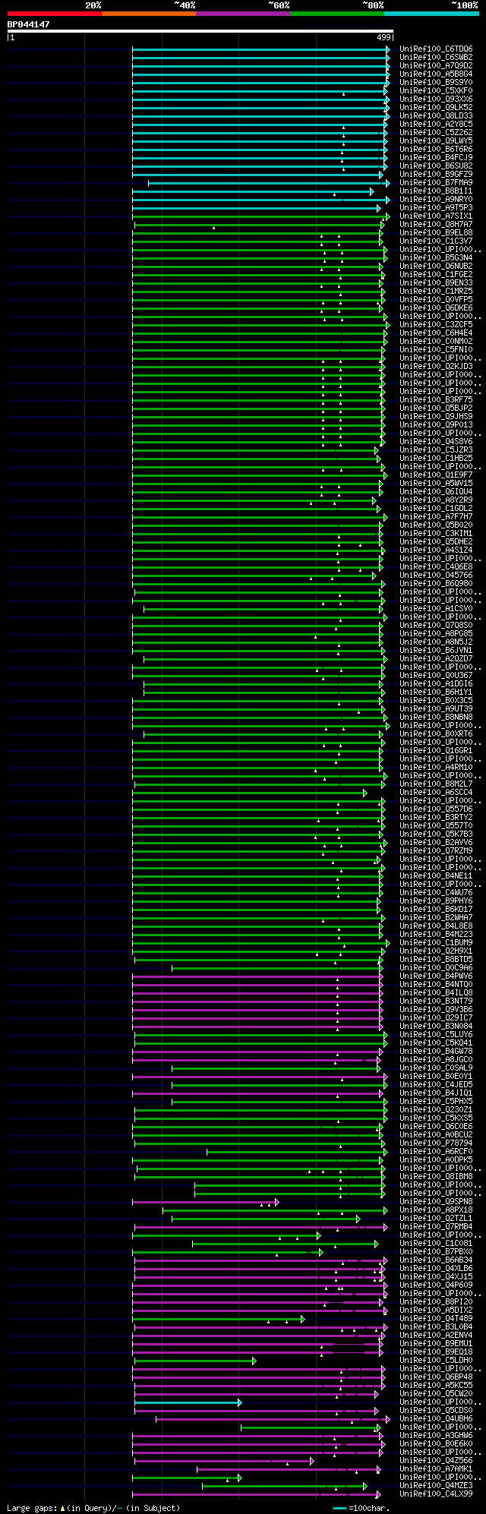
Task: Select the UniRef100_O45766 label
Action: tap(436, 575)
